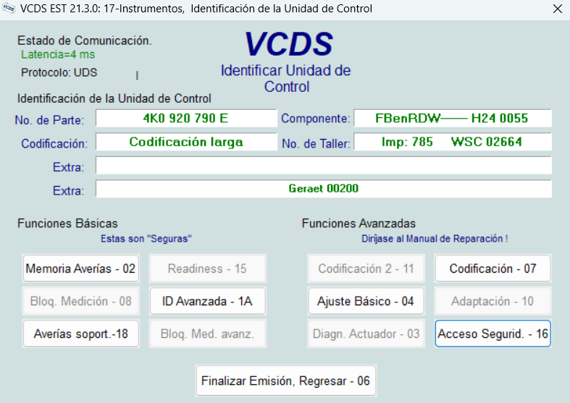Close the VCDS window

557,9
